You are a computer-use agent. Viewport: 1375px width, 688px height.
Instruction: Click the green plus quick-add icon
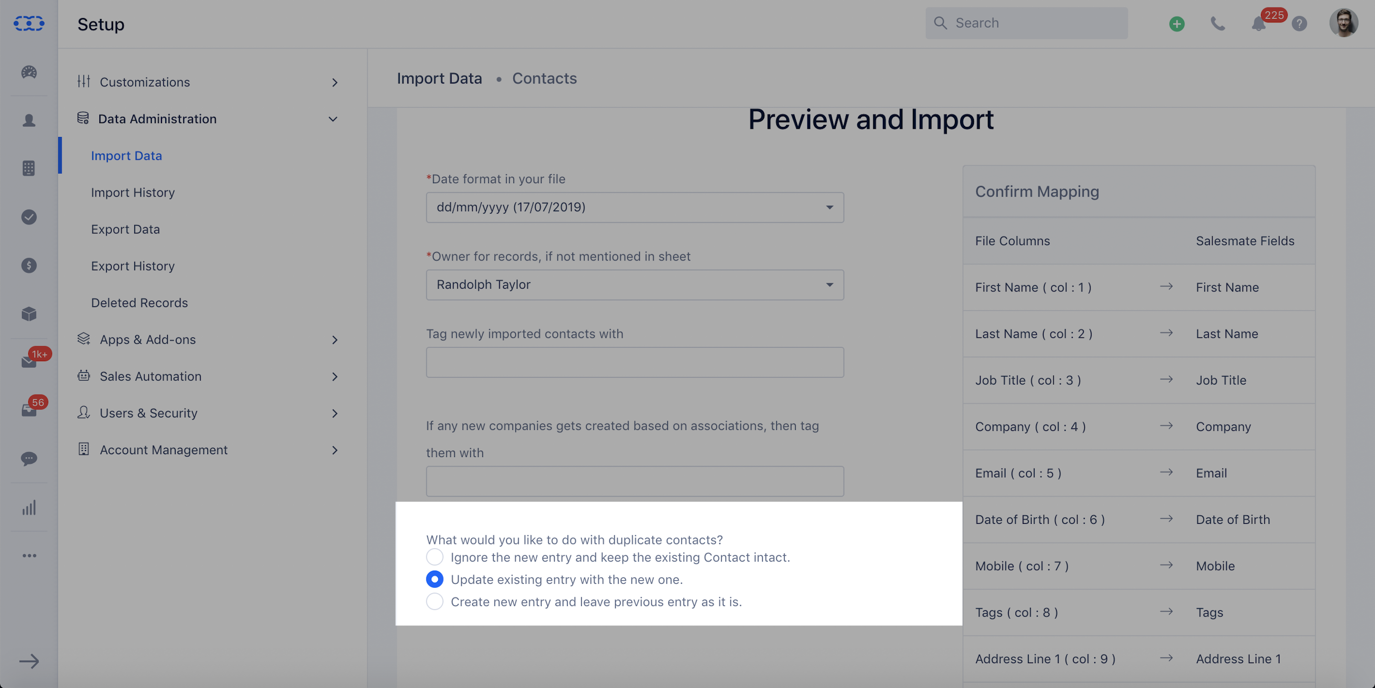point(1177,24)
